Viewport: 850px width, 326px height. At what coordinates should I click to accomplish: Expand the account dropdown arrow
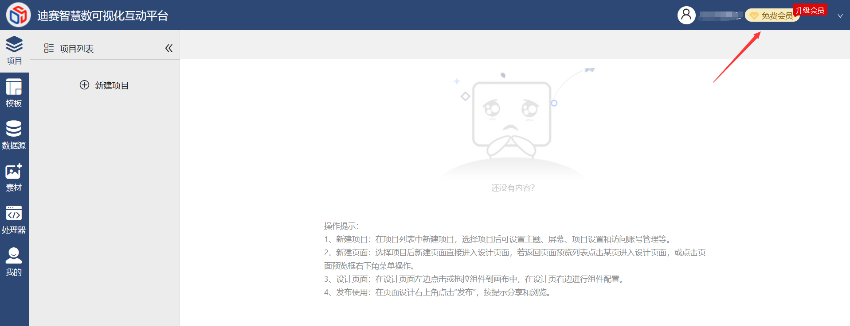tap(840, 16)
